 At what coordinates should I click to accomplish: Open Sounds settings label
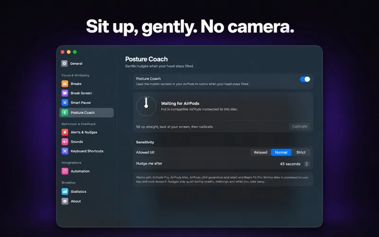77,142
